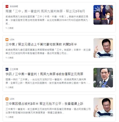Open headline 賤賣「三中」案一審宣判 馬英九獲判無罪
Viewport: 119px width, 122px height.
click(45, 11)
